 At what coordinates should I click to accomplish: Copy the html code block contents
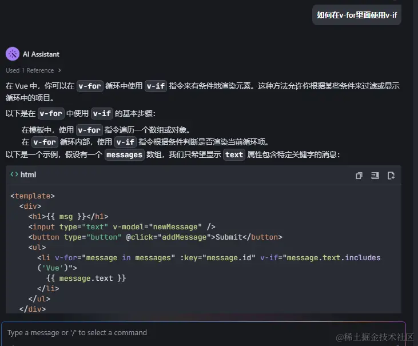359,176
